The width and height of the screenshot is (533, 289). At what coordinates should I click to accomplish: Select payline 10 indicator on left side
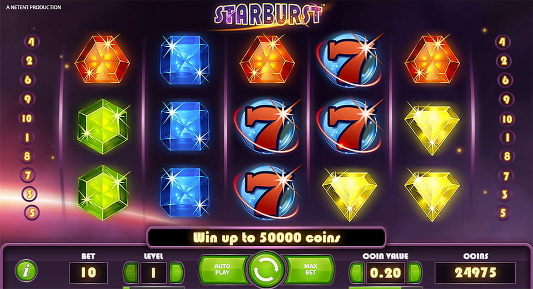pos(27,118)
